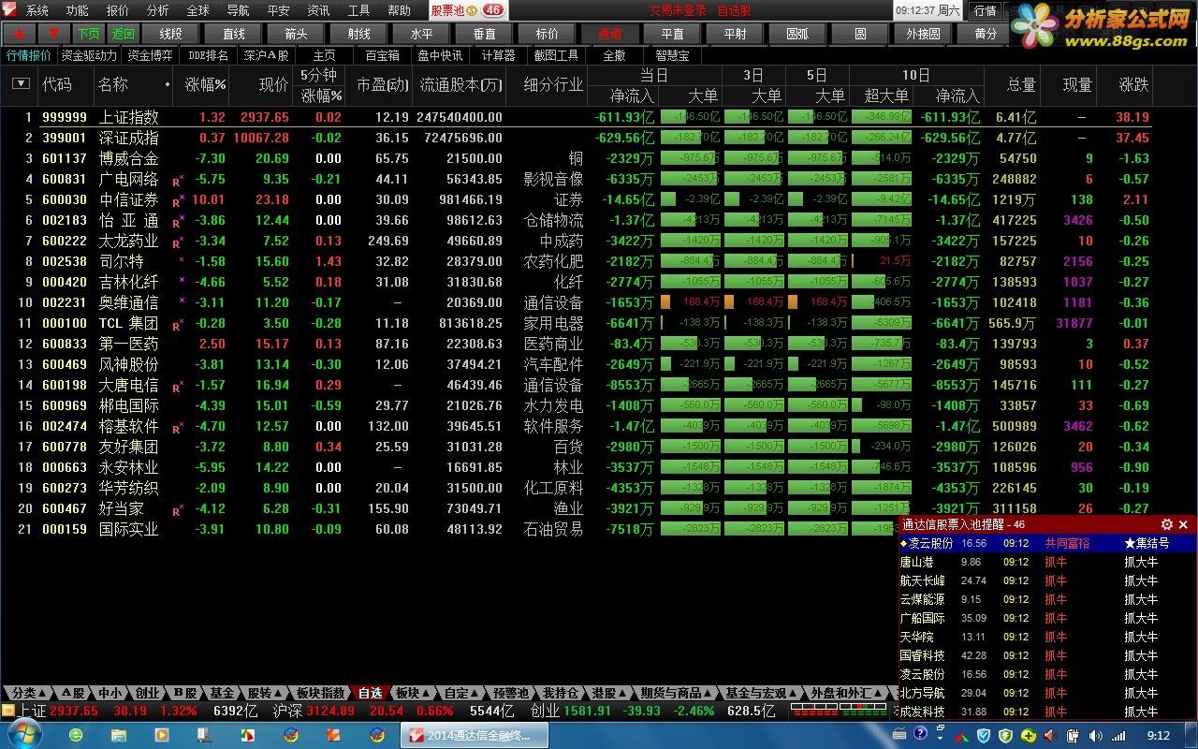The width and height of the screenshot is (1198, 749).
Task: Click the settings gear in the 通达信 alert popup
Action: [1166, 525]
